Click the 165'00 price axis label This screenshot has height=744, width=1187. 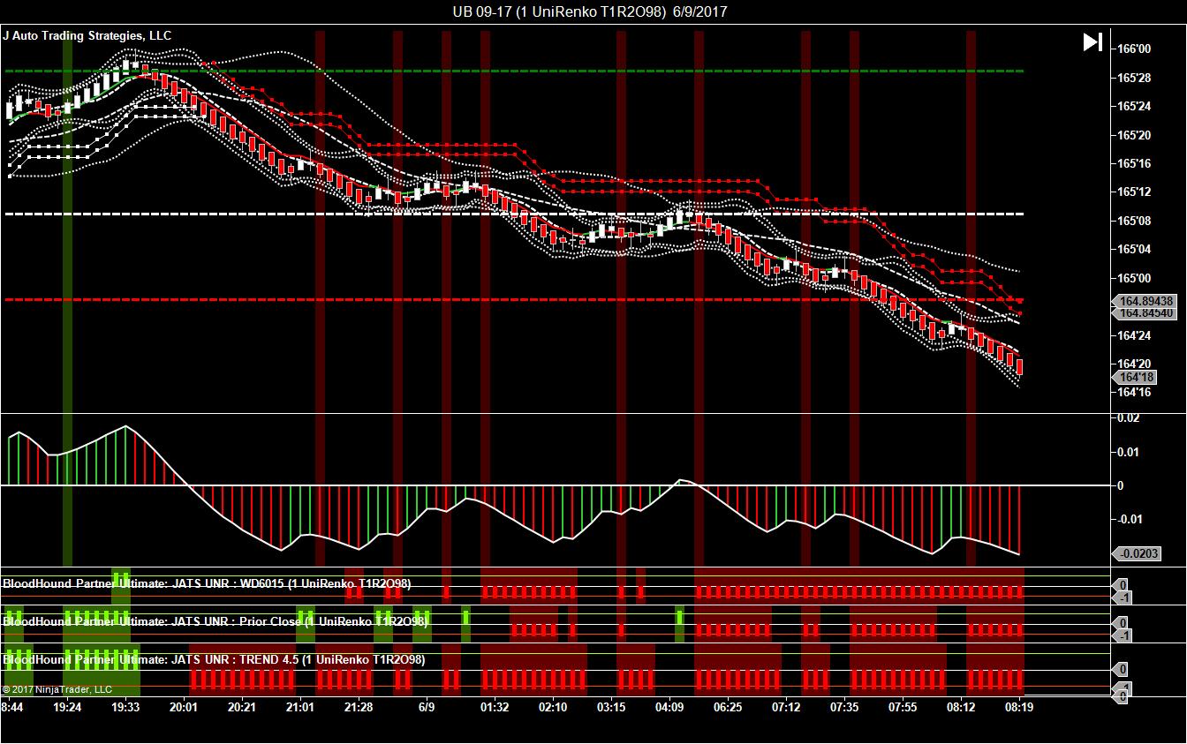1134,278
